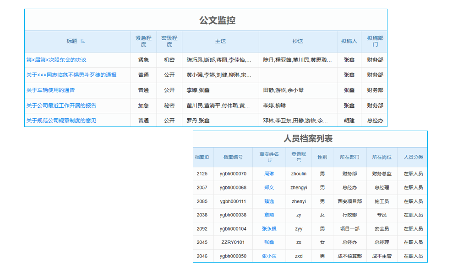Click the 性别 column header
The image size is (458, 274).
pyautogui.click(x=322, y=157)
